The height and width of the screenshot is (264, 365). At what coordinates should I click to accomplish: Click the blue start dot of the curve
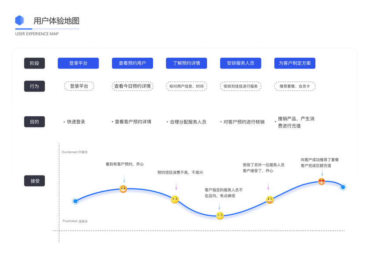click(x=75, y=201)
